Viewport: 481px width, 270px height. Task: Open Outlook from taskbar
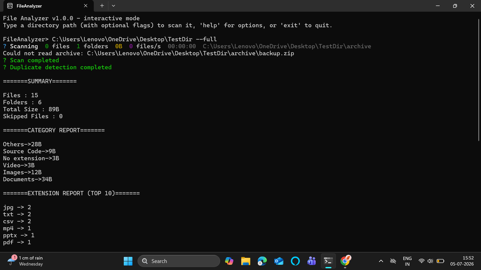coord(279,261)
